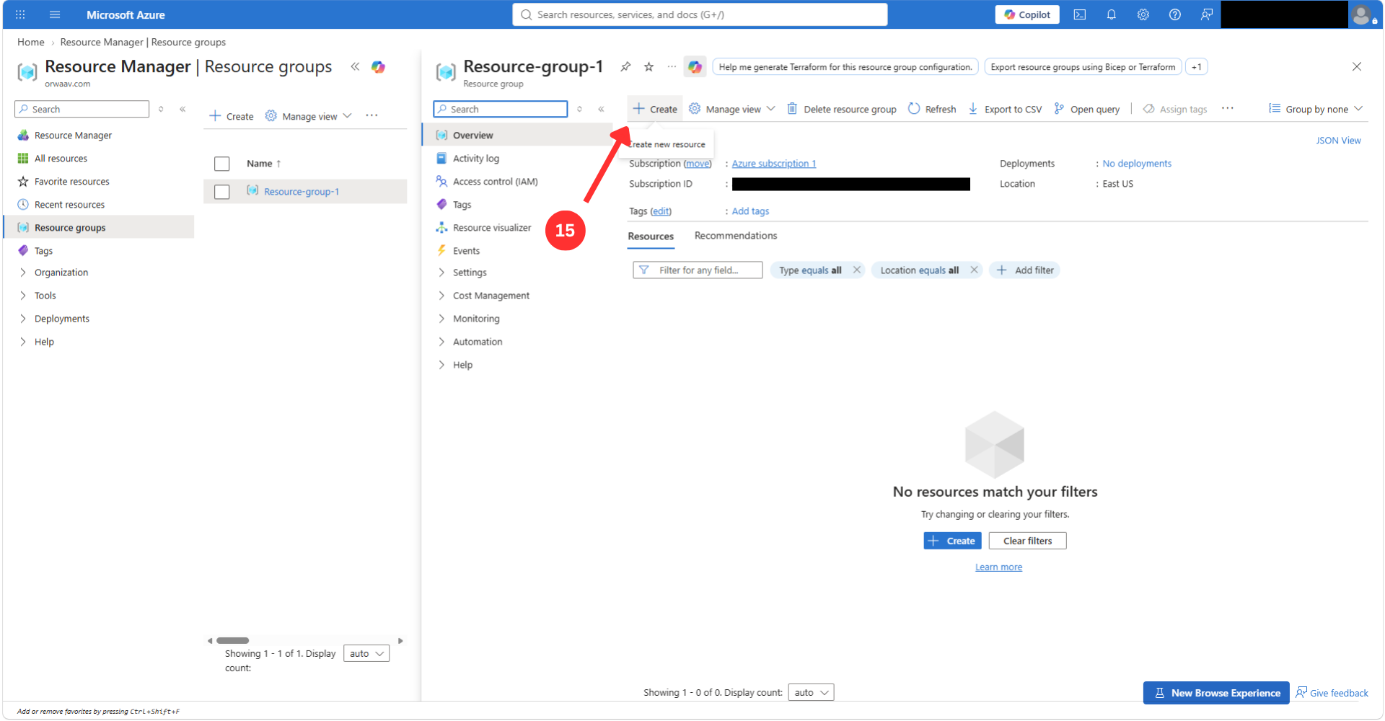Click Open query
Image resolution: width=1385 pixels, height=721 pixels.
1086,109
